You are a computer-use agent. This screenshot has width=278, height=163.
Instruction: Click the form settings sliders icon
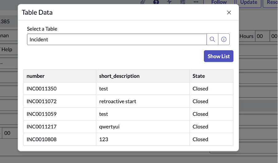[183, 2]
